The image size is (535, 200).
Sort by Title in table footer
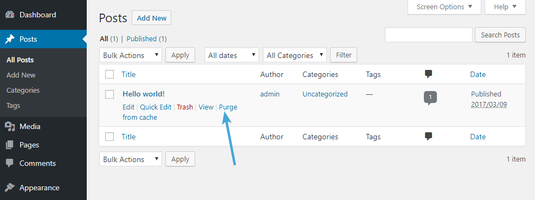(x=128, y=137)
